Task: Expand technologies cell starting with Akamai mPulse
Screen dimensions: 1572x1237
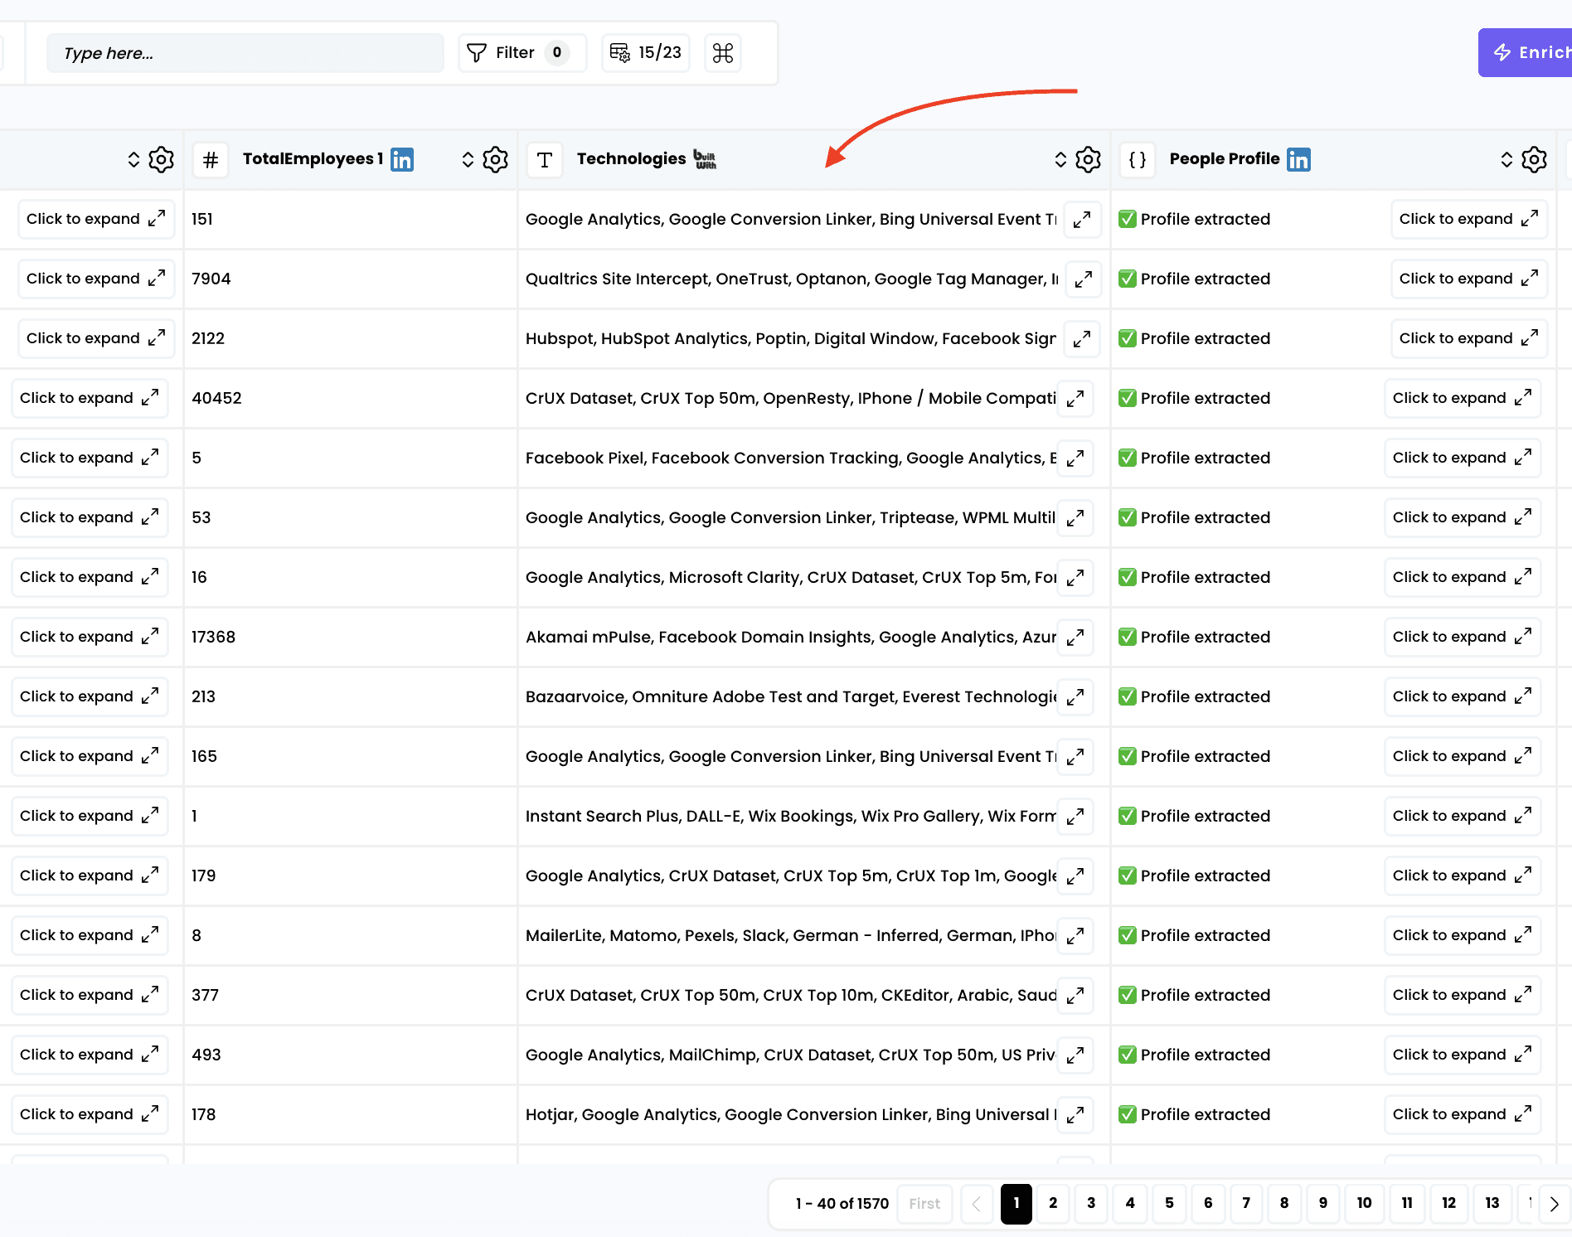Action: [x=1075, y=637]
